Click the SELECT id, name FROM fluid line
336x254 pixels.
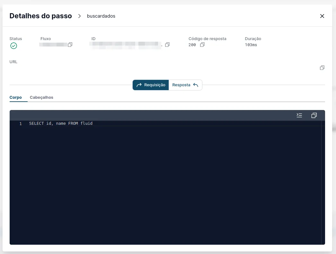point(61,123)
